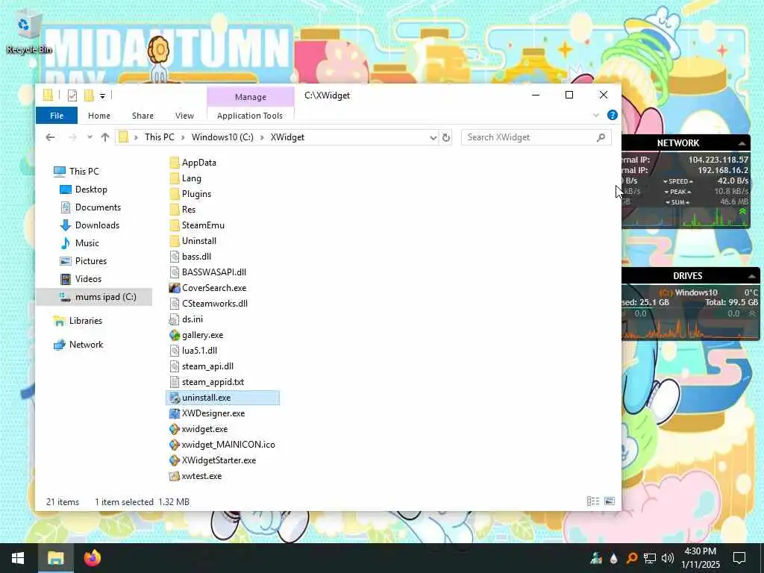The image size is (764, 573).
Task: Collapse the NETWORK widget panel
Action: coord(742,143)
